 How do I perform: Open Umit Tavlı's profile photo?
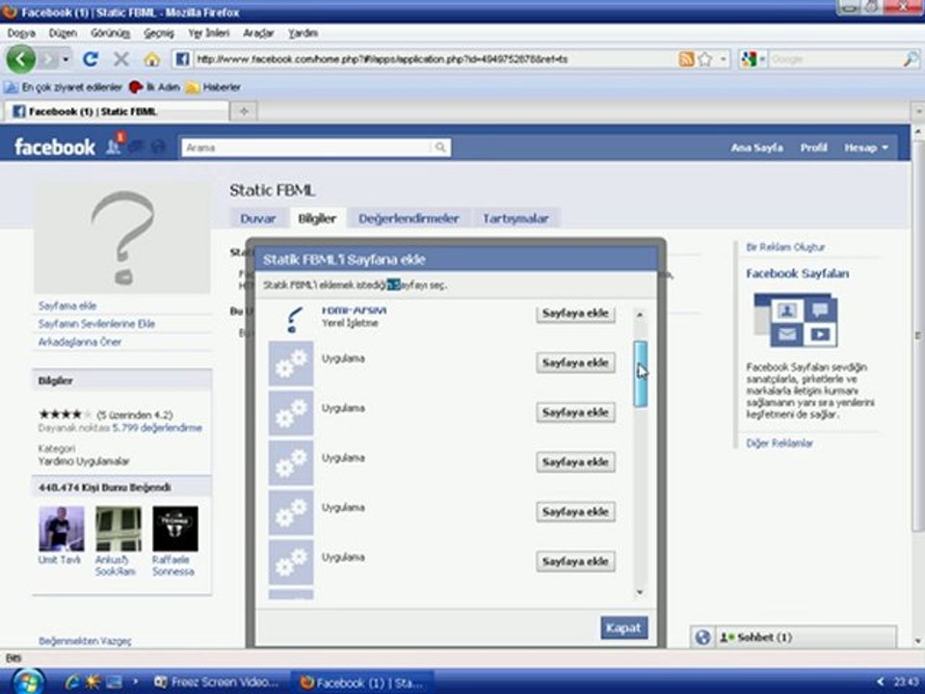point(62,528)
